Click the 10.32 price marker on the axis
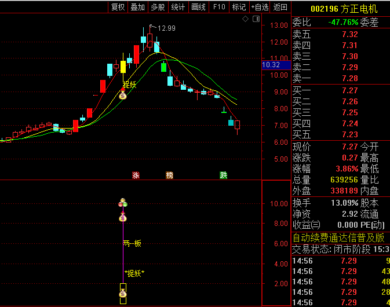This screenshot has width=390, height=307. (x=271, y=65)
